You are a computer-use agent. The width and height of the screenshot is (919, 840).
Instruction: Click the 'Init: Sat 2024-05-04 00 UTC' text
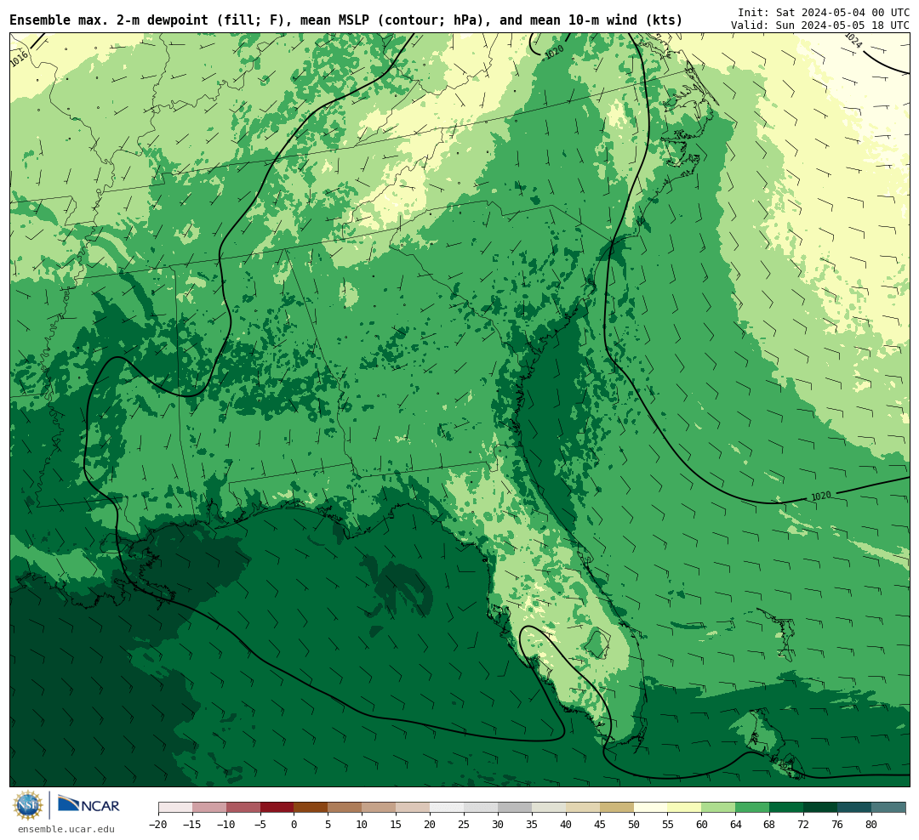(824, 12)
